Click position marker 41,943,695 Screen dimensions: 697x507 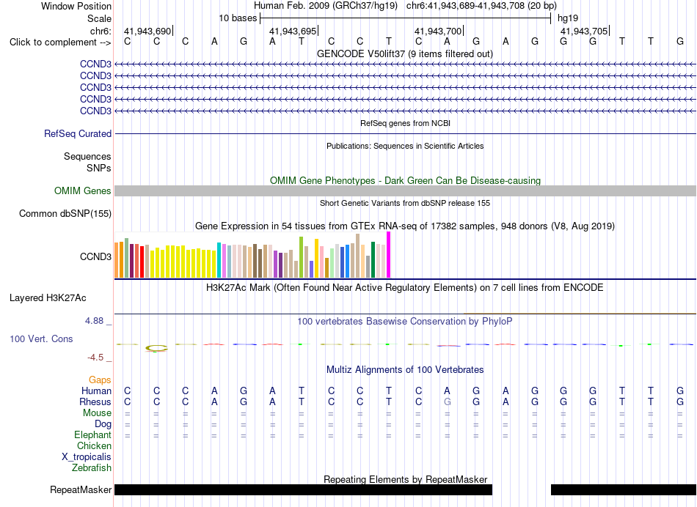click(293, 31)
